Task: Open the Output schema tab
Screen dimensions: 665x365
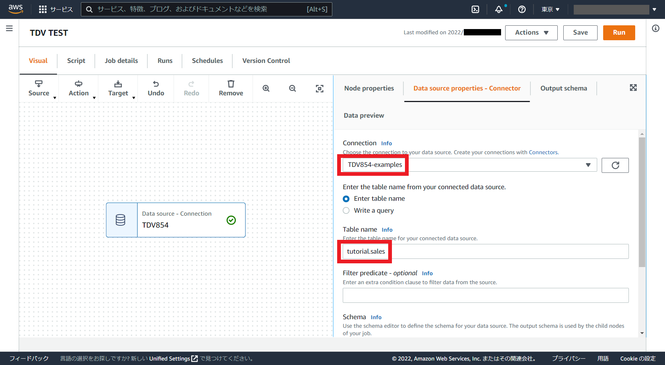Action: tap(564, 88)
